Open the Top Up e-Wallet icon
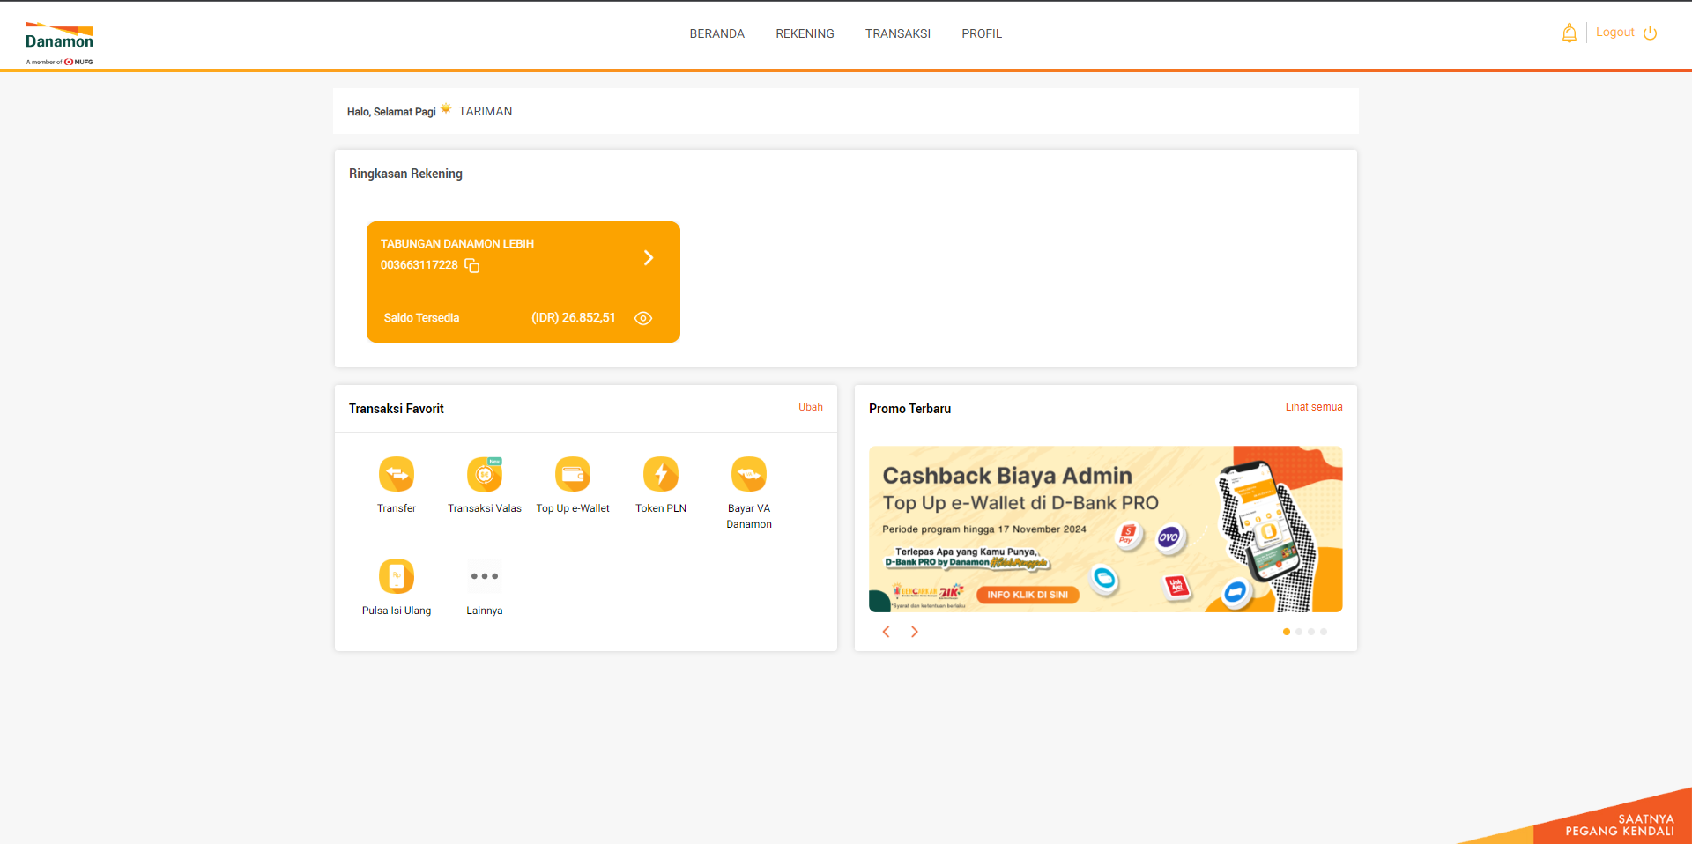 point(573,474)
